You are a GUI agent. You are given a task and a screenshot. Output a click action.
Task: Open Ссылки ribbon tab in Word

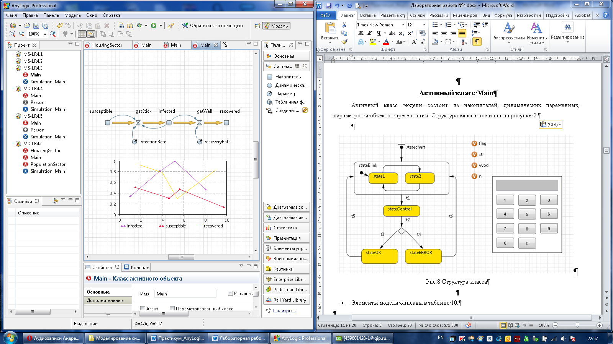(417, 15)
